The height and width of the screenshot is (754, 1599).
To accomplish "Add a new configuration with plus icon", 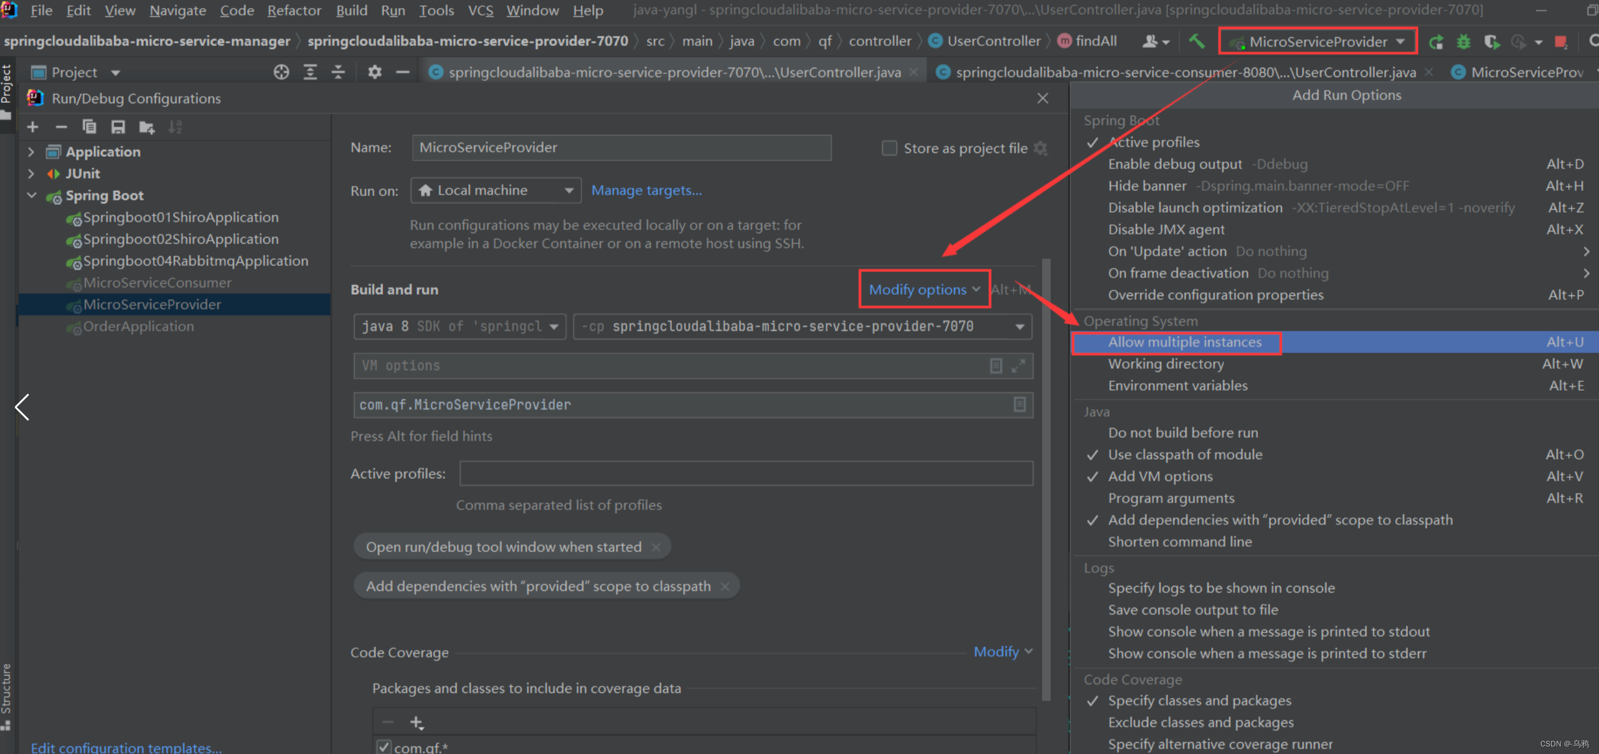I will [33, 127].
